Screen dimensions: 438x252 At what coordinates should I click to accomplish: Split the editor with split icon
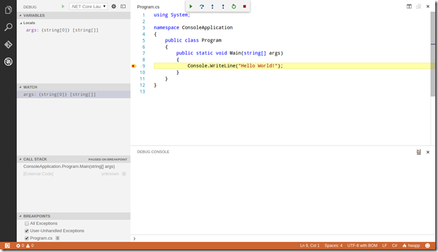point(409,6)
